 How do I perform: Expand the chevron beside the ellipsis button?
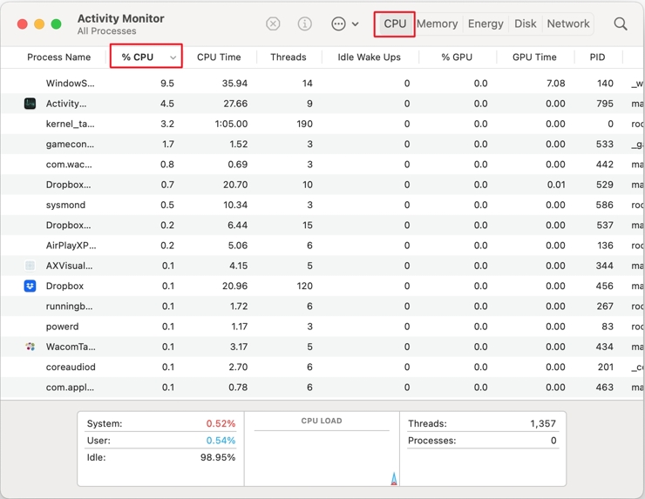coord(356,24)
